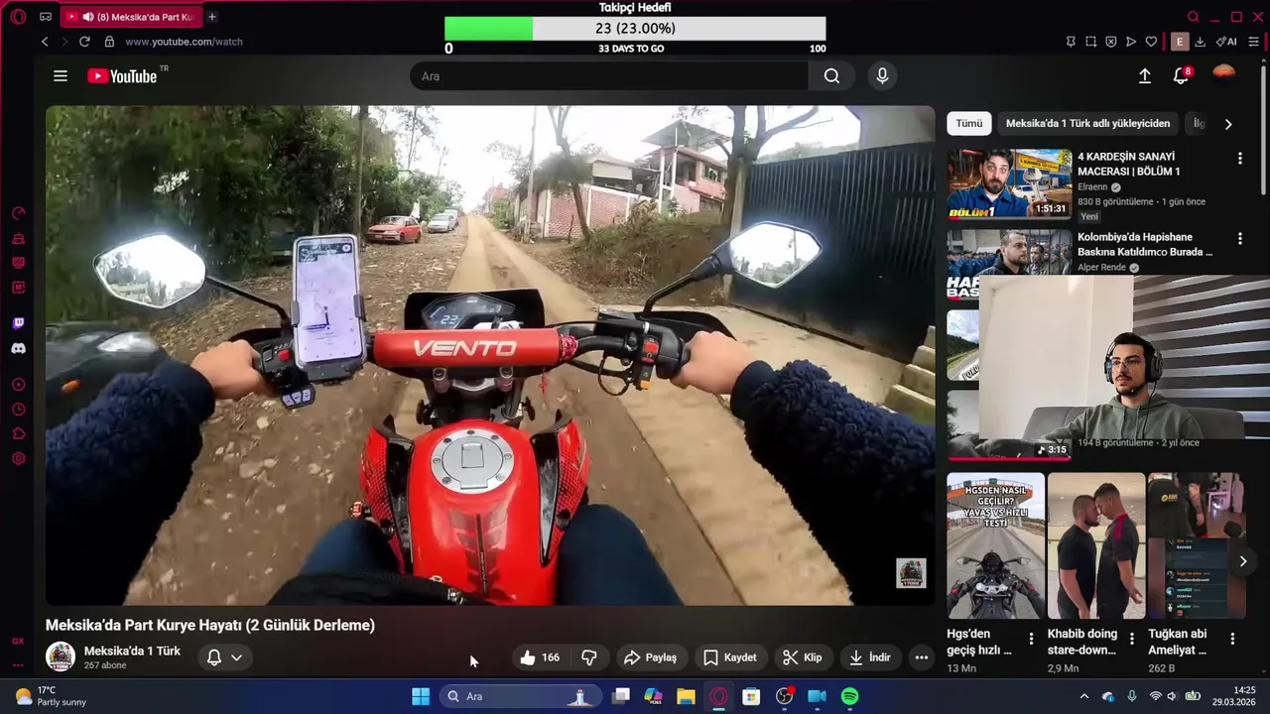This screenshot has height=714, width=1270.
Task: Open options for Tuğkan abi short
Action: (x=1232, y=640)
